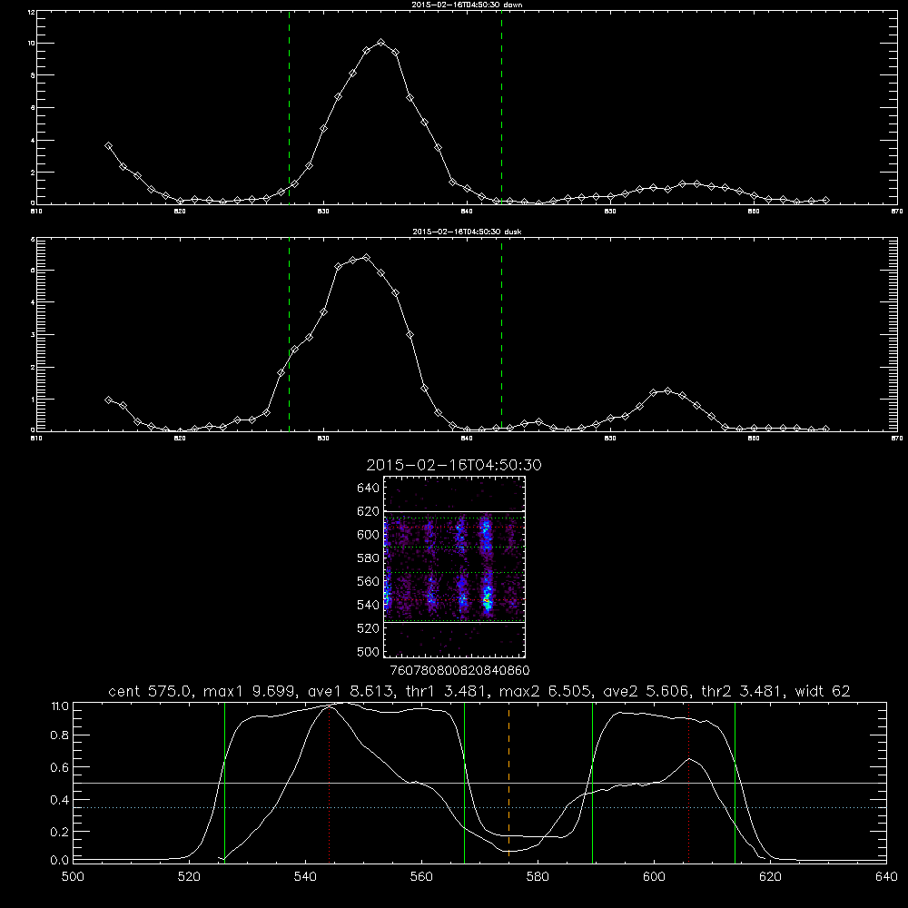Click the 'max1 9.699' value
The image size is (908, 908).
point(251,691)
